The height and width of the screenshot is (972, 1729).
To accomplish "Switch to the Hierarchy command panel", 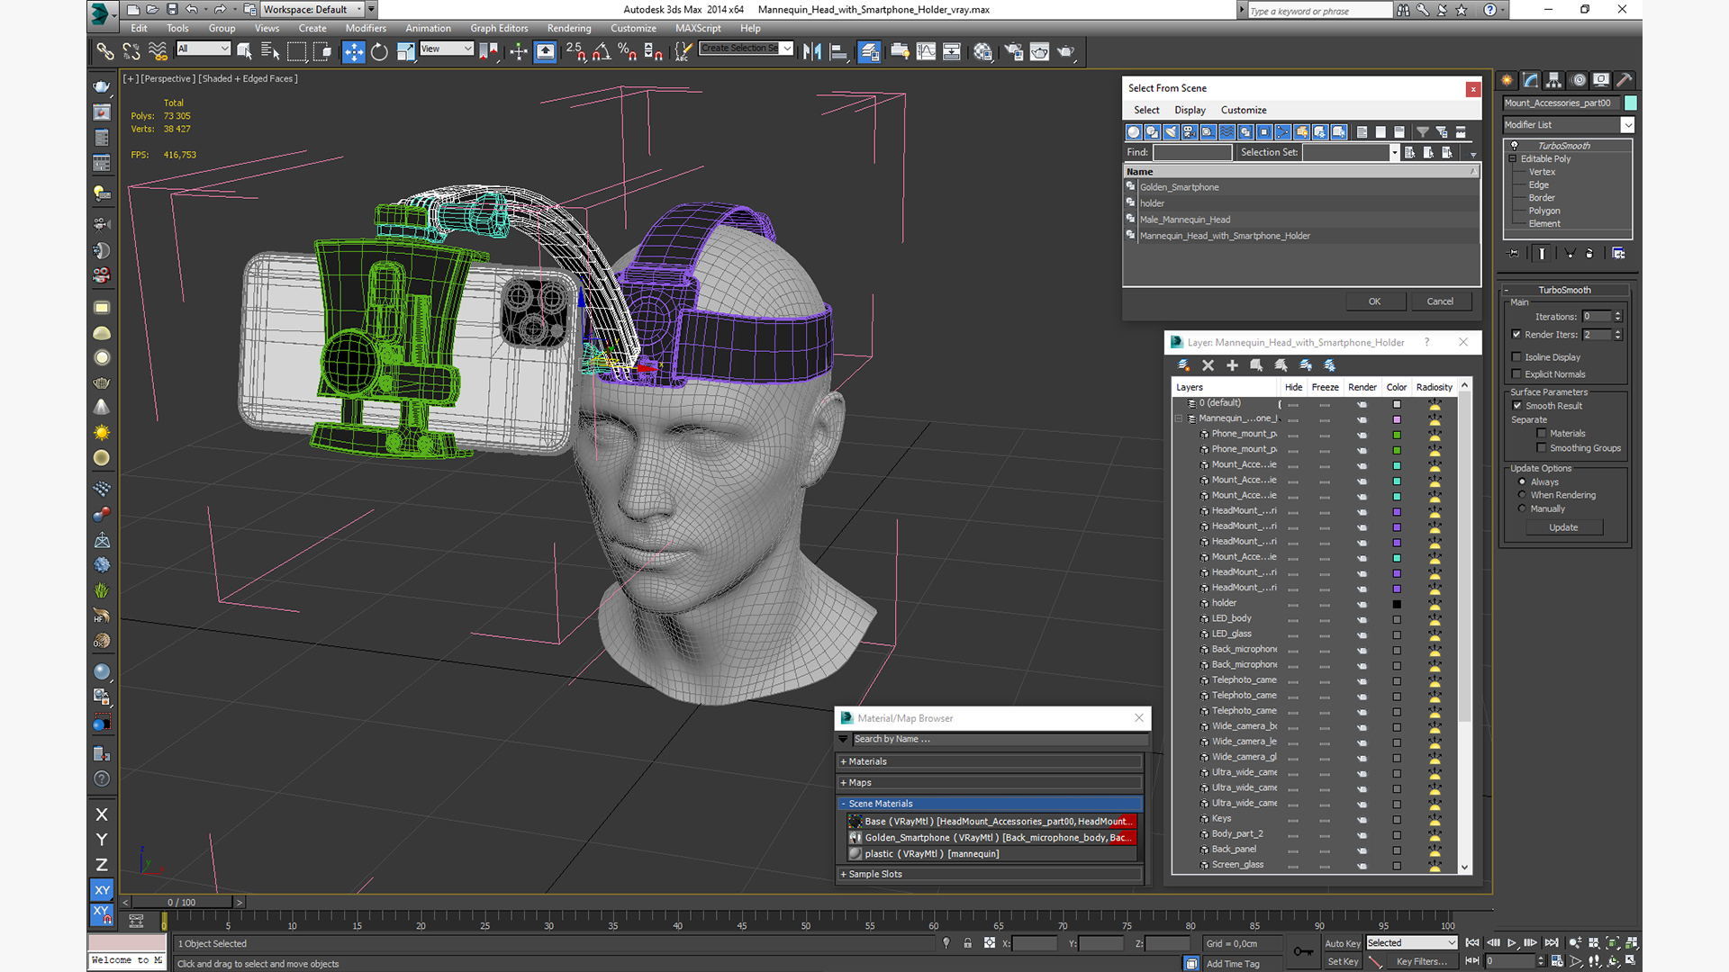I will (x=1554, y=80).
